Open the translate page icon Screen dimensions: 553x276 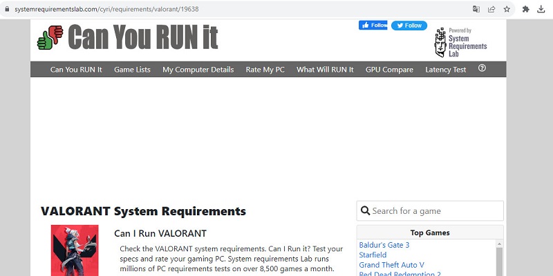point(476,9)
